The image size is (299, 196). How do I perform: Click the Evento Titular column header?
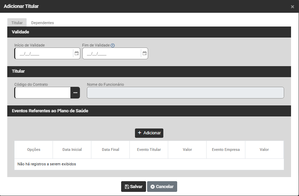point(149,149)
